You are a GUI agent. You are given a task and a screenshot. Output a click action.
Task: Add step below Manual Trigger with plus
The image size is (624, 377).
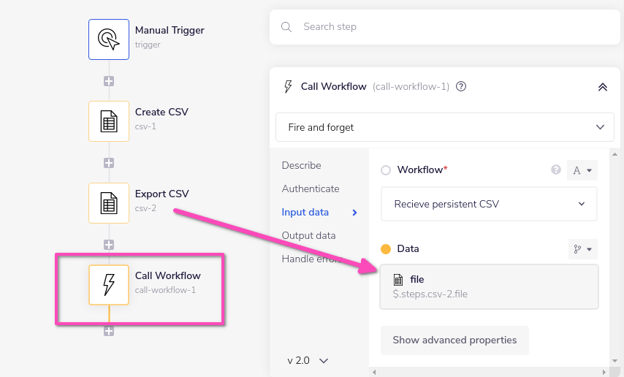[109, 81]
